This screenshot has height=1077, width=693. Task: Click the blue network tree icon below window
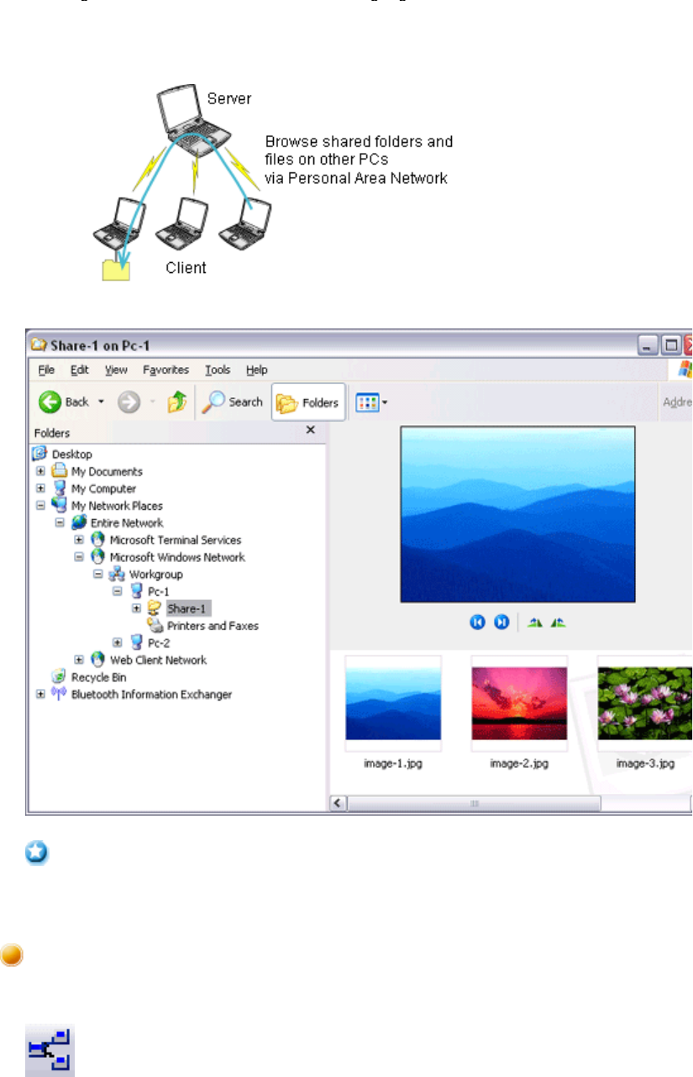pos(50,1049)
